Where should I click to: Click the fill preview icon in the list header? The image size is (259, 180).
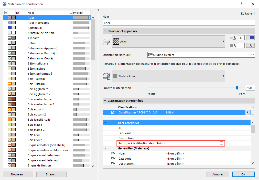[6, 12]
